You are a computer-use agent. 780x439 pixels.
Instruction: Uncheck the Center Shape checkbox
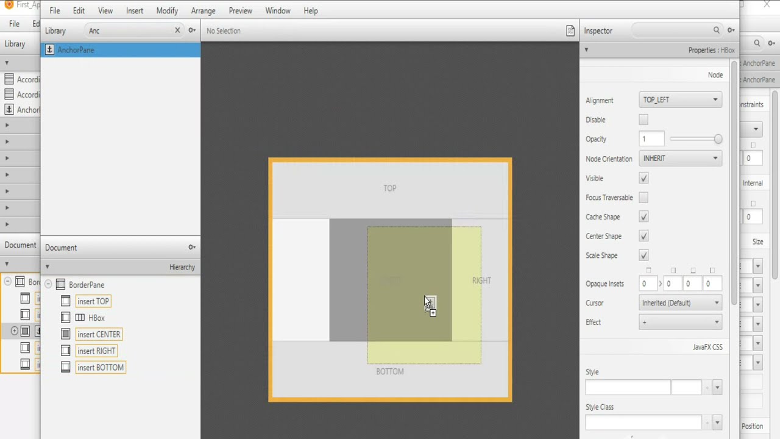click(643, 236)
